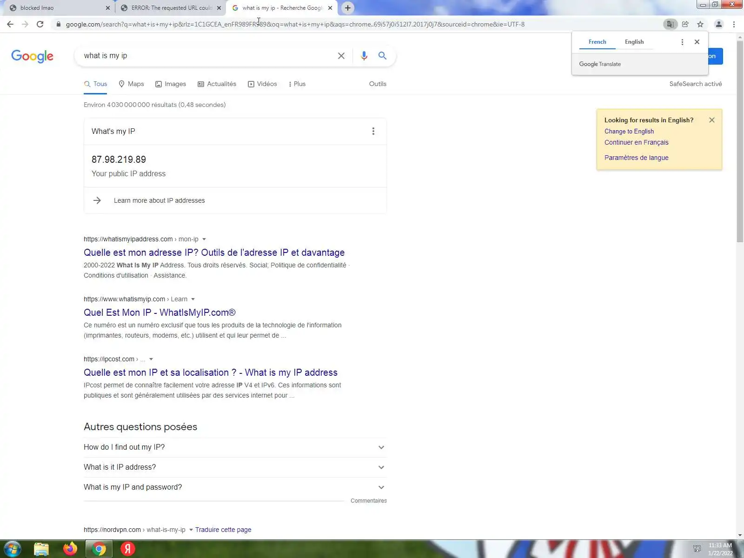Screen dimensions: 744x558
Task: Expand 'What is it IP address?' question
Action: coord(235,467)
